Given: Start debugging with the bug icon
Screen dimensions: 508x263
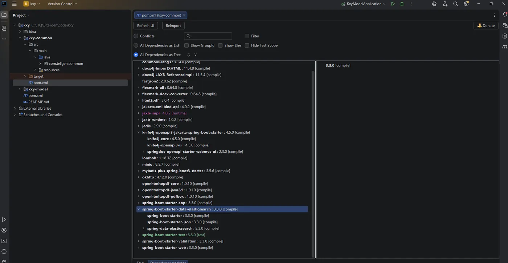Looking at the screenshot, I should (402, 4).
